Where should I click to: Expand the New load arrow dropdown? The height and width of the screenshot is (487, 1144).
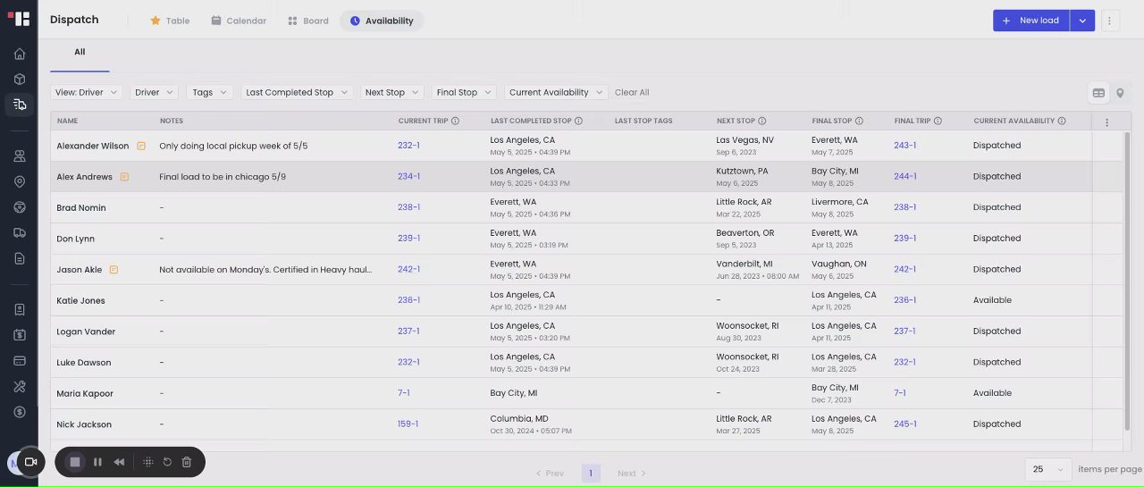[1082, 21]
